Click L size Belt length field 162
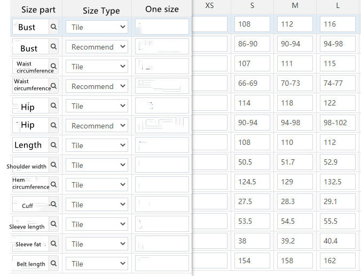Image resolution: width=361 pixels, height=276 pixels. pos(338,261)
